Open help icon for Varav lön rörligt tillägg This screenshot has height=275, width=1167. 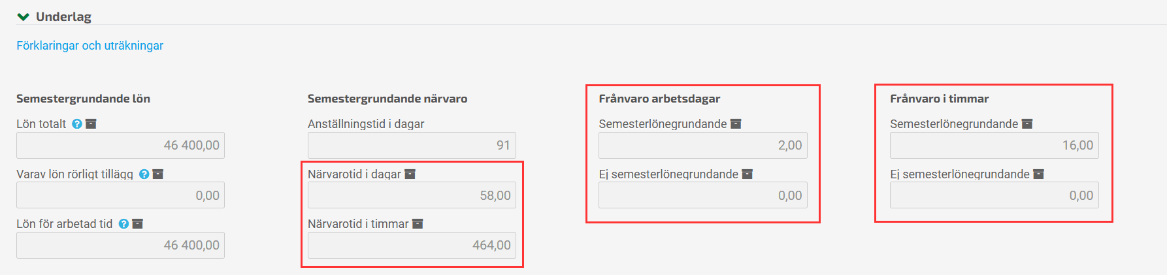point(144,174)
